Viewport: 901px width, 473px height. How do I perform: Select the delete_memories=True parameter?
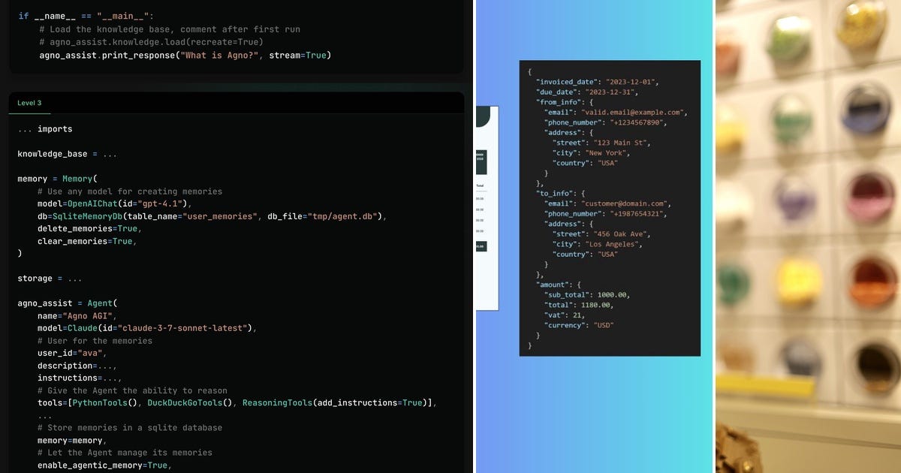pos(86,228)
